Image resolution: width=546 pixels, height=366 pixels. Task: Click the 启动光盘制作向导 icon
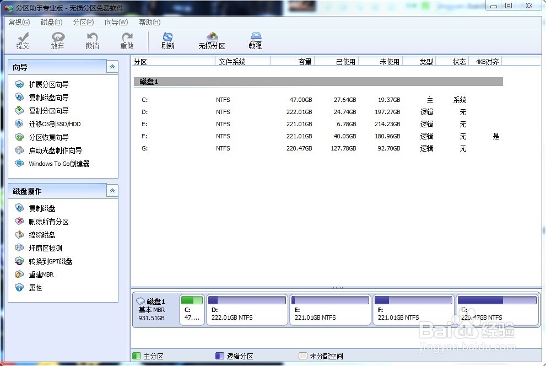coord(19,150)
